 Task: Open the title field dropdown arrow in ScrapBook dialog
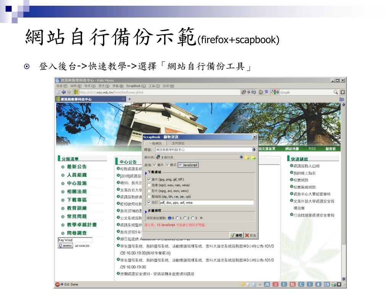pos(254,150)
